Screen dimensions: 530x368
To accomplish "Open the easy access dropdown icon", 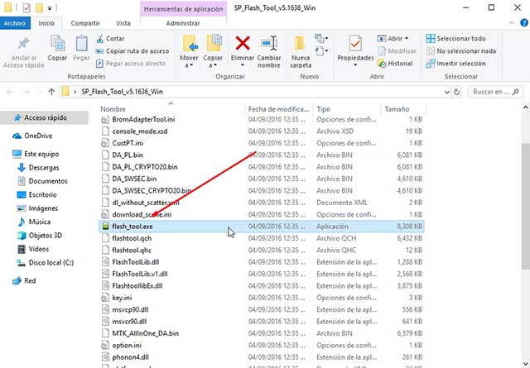I will 321,51.
